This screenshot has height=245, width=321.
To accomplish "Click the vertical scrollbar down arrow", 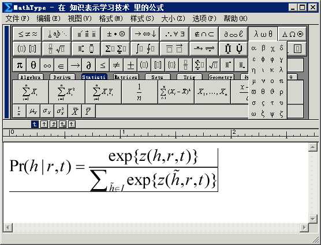I will click(313, 219).
